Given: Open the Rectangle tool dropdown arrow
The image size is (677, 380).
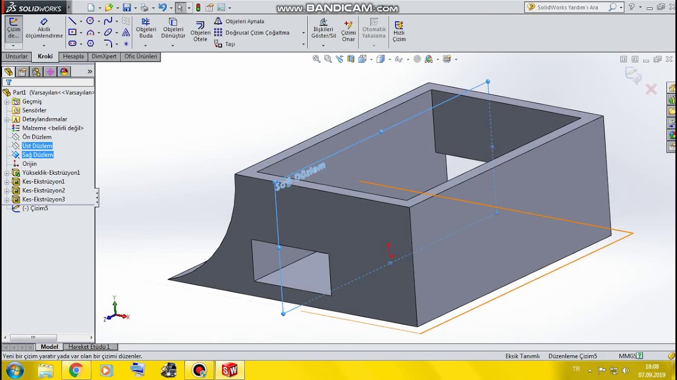Looking at the screenshot, I should tap(81, 33).
